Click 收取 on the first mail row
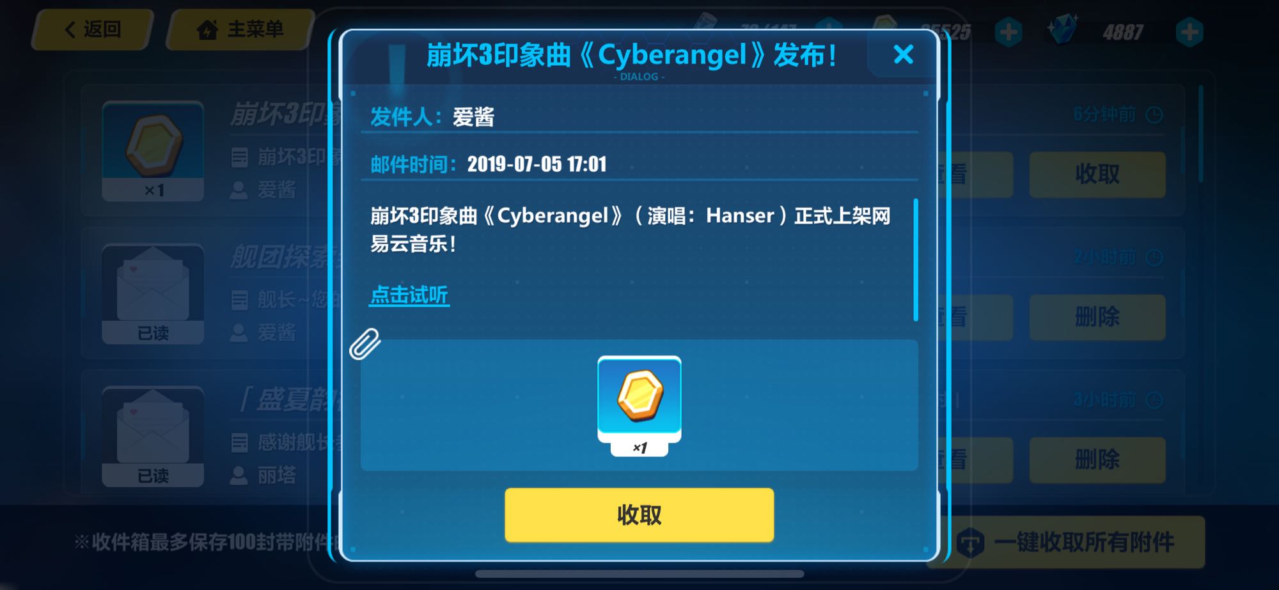This screenshot has width=1279, height=590. pyautogui.click(x=1097, y=174)
